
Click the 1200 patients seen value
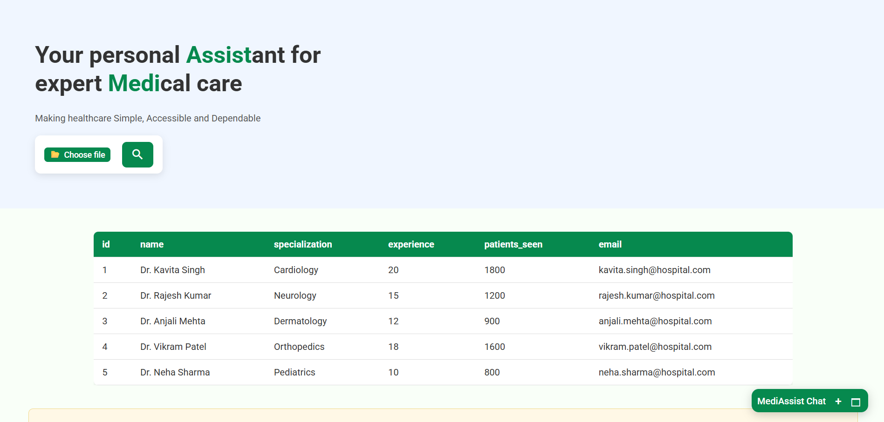coord(494,295)
